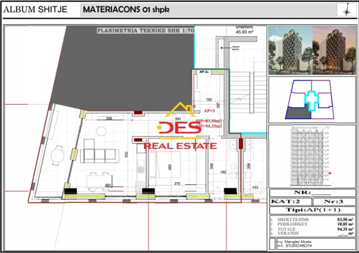Select the ALBUM SHITJE heading
359x253 pixels.
(35, 10)
